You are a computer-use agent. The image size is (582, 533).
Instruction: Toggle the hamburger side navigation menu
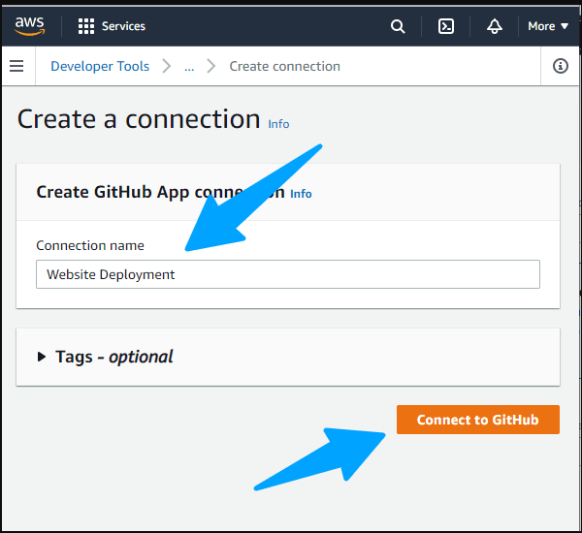click(16, 66)
